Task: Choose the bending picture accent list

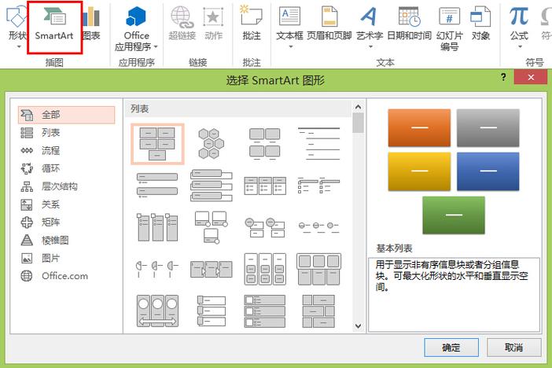Action: point(212,227)
